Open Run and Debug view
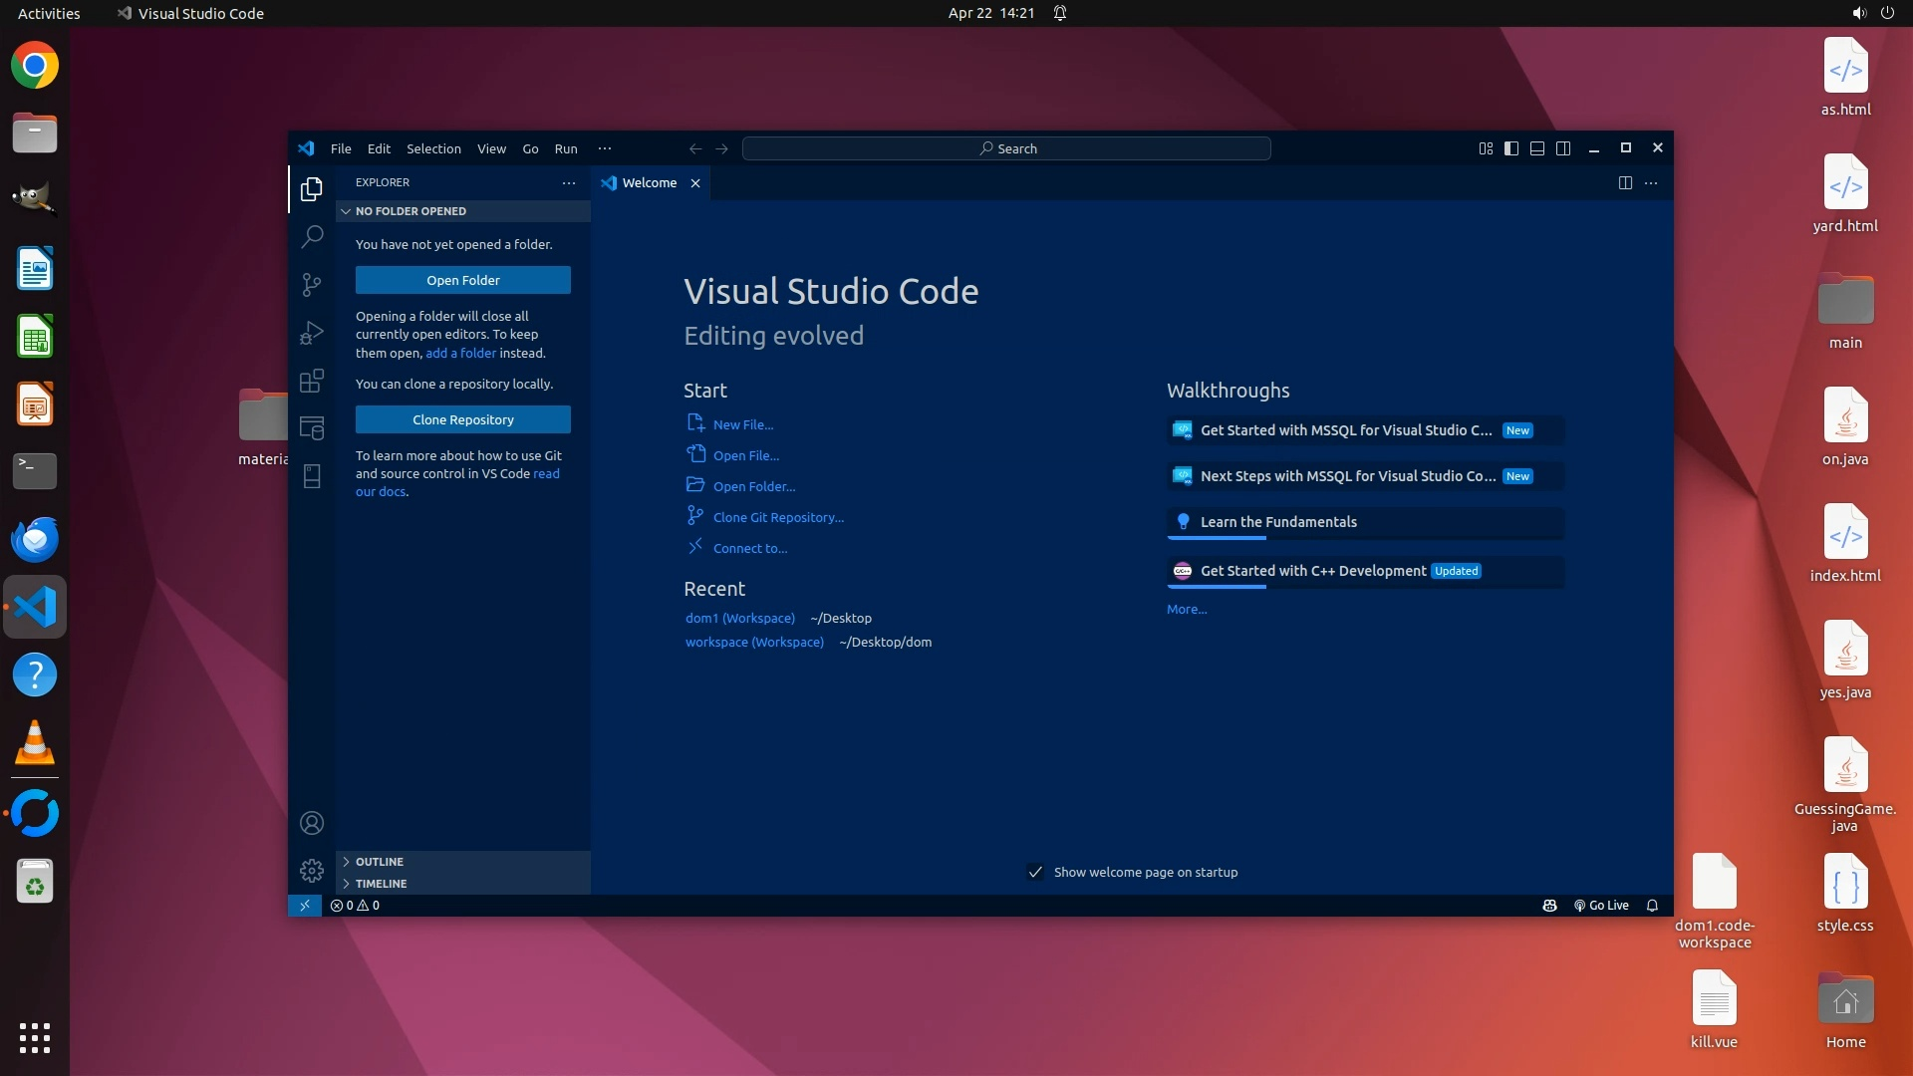Viewport: 1913px width, 1076px height. [x=312, y=333]
